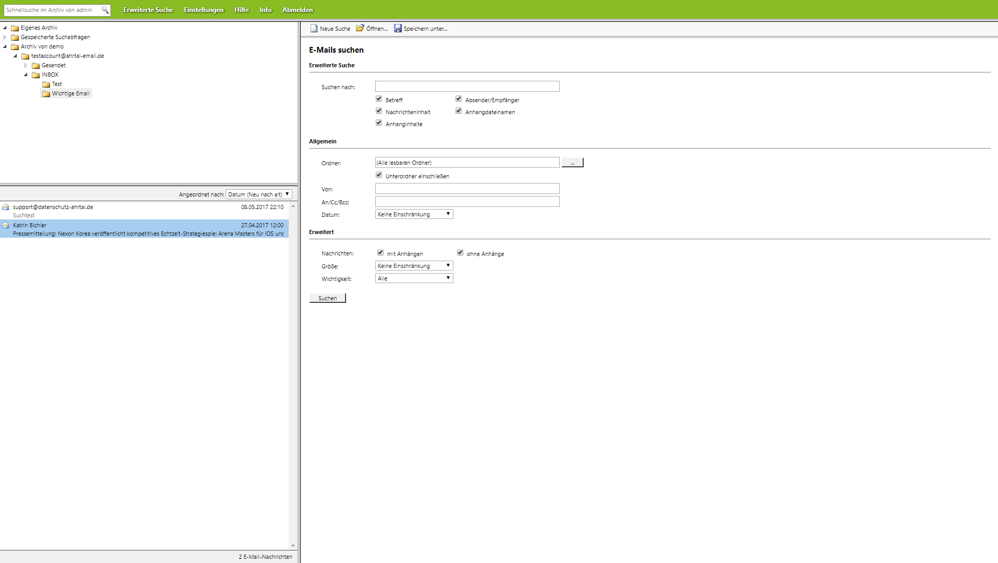
Task: Open the Datum restriction dropdown
Action: pyautogui.click(x=414, y=214)
